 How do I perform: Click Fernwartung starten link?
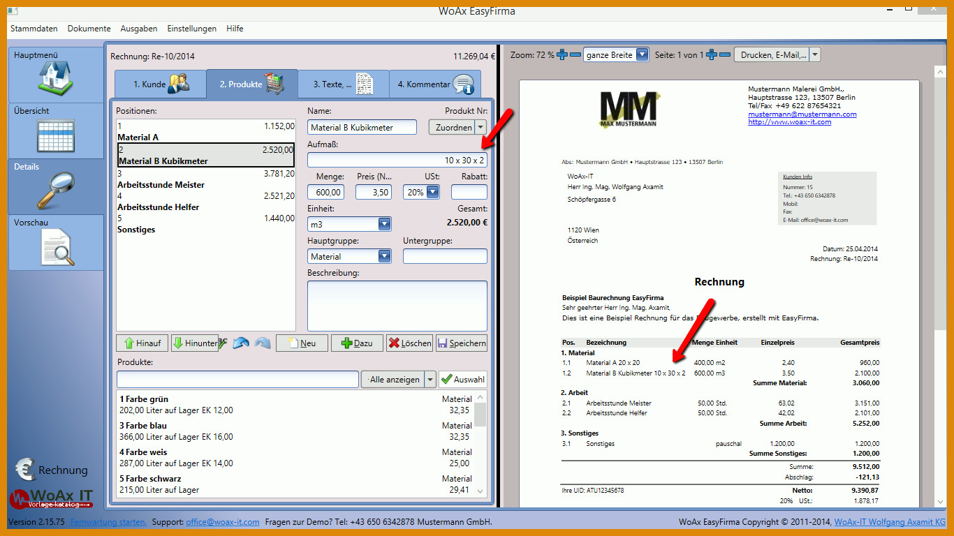click(108, 521)
